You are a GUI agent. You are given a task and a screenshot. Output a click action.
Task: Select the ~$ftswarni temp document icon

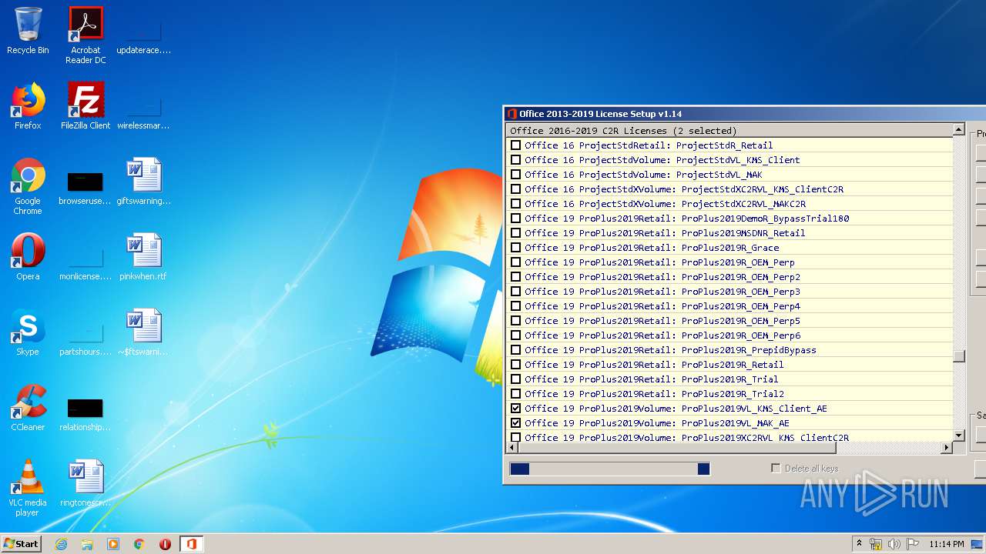coord(143,332)
